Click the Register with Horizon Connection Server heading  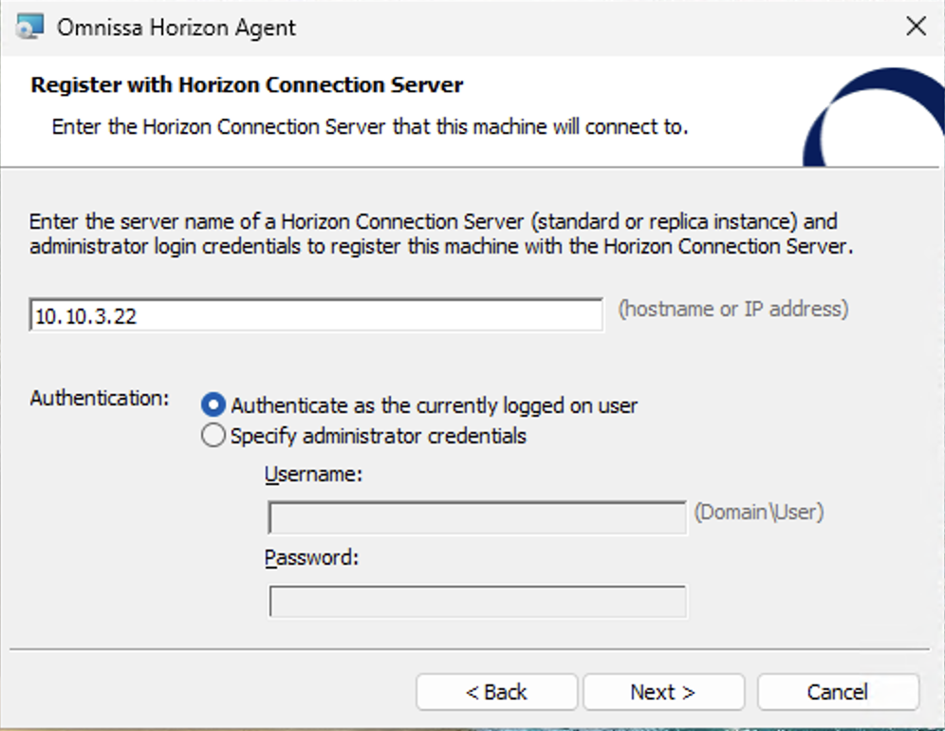[247, 85]
